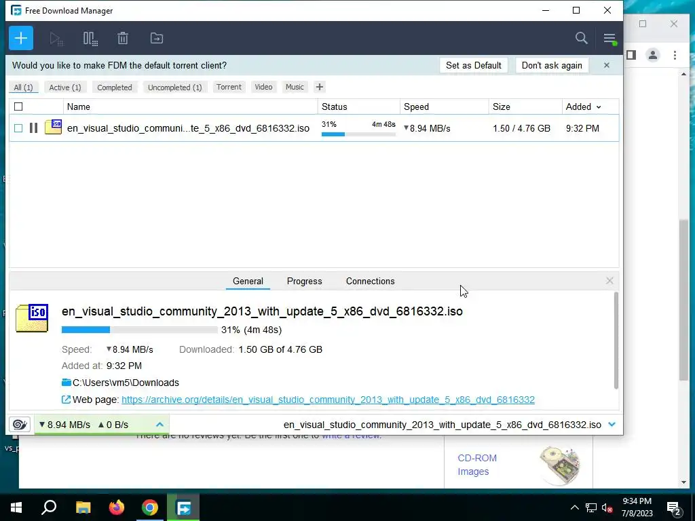The image size is (695, 521).
Task: Sort by the Speed column header
Action: point(444,107)
